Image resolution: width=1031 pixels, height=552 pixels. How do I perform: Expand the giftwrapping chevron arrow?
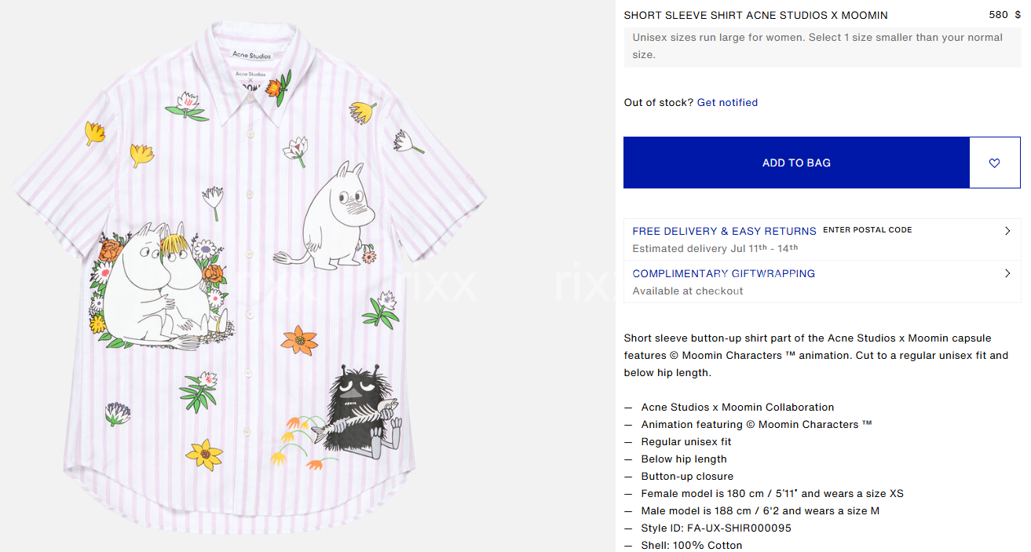tap(1007, 273)
